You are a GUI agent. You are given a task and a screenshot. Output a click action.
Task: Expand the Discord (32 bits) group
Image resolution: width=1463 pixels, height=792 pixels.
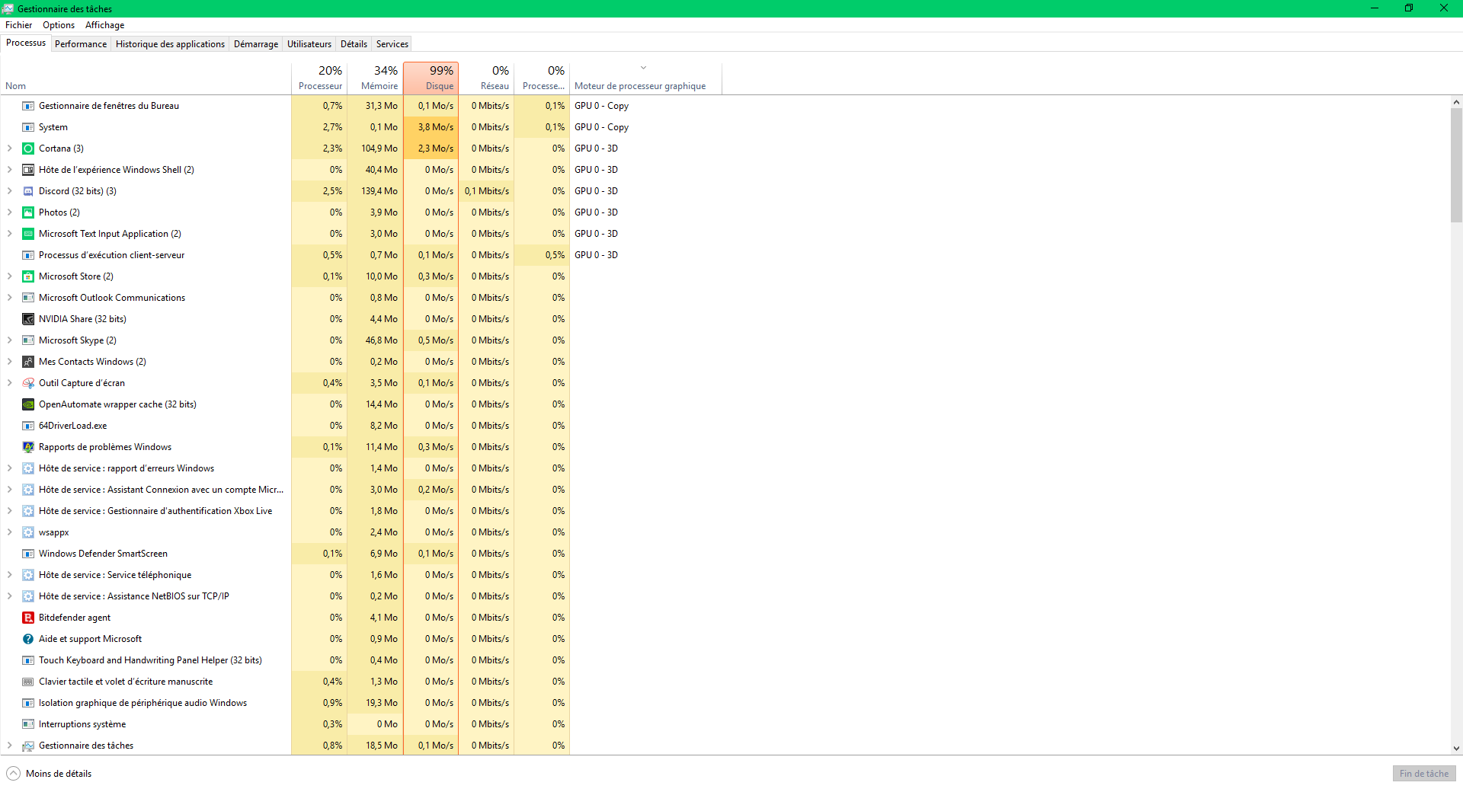(9, 191)
